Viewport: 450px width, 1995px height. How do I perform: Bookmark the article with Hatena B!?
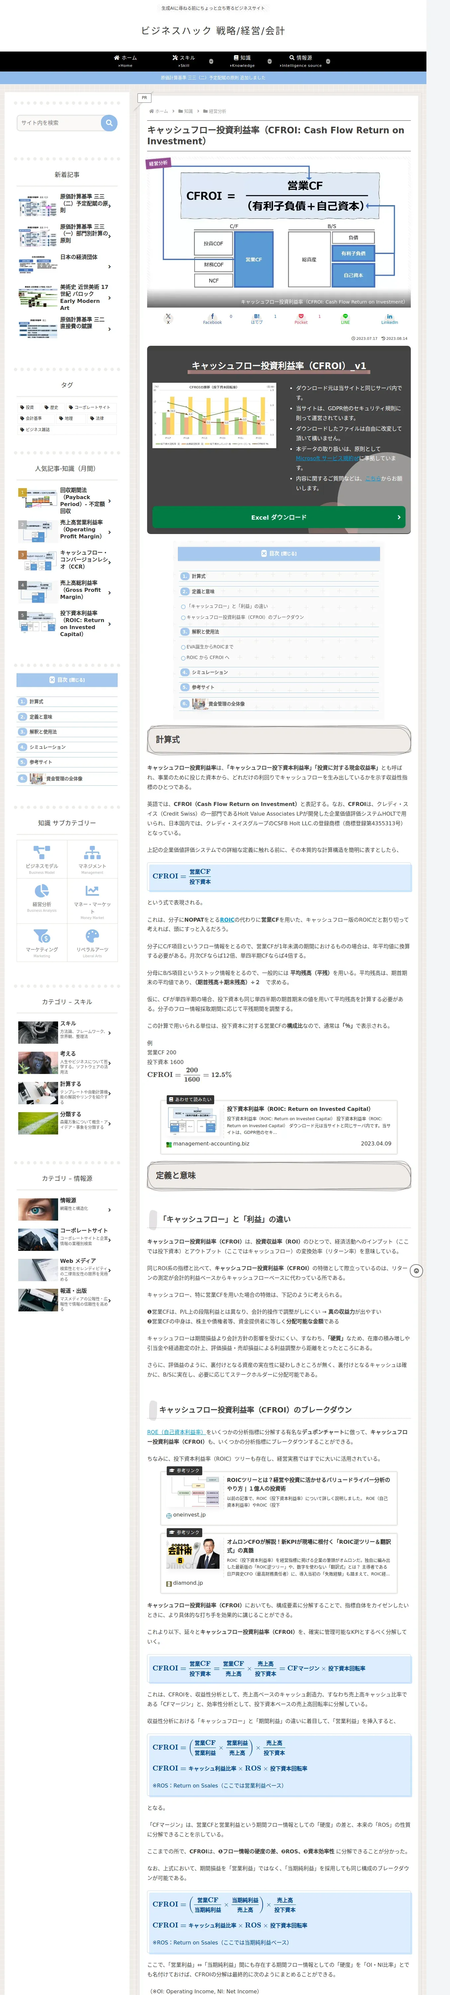click(x=257, y=318)
